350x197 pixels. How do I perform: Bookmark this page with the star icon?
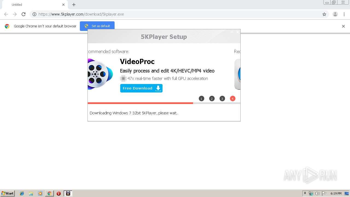tap(324, 14)
